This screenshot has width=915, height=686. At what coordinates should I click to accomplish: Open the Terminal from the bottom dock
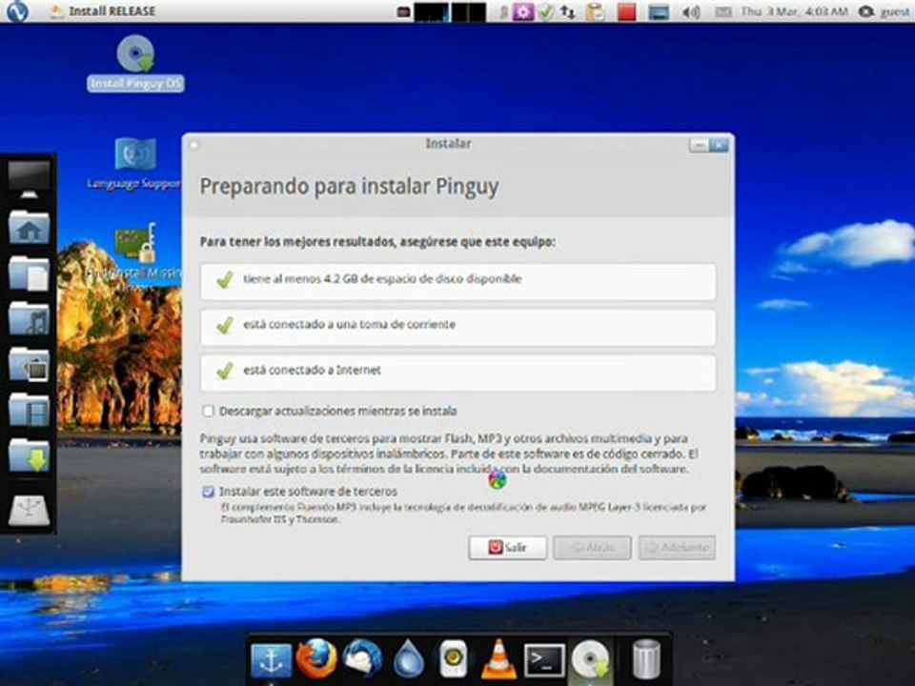544,661
